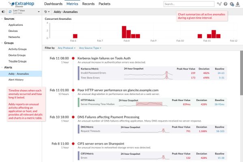Click the 24-63 baseline value
Screen dimensions: 243x162
coord(221,73)
